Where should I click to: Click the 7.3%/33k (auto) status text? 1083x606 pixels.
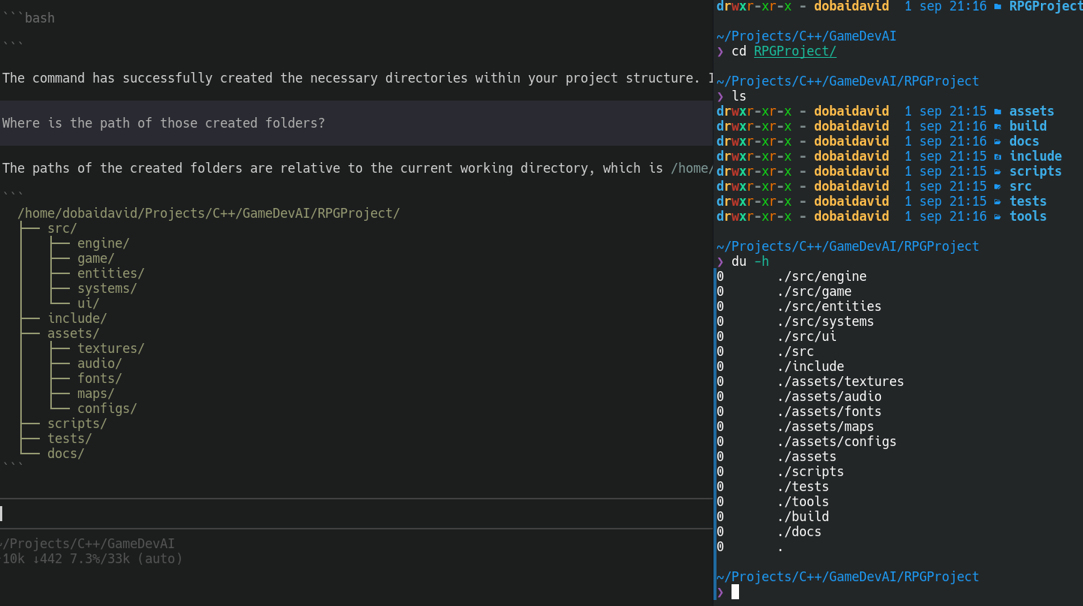(x=127, y=559)
